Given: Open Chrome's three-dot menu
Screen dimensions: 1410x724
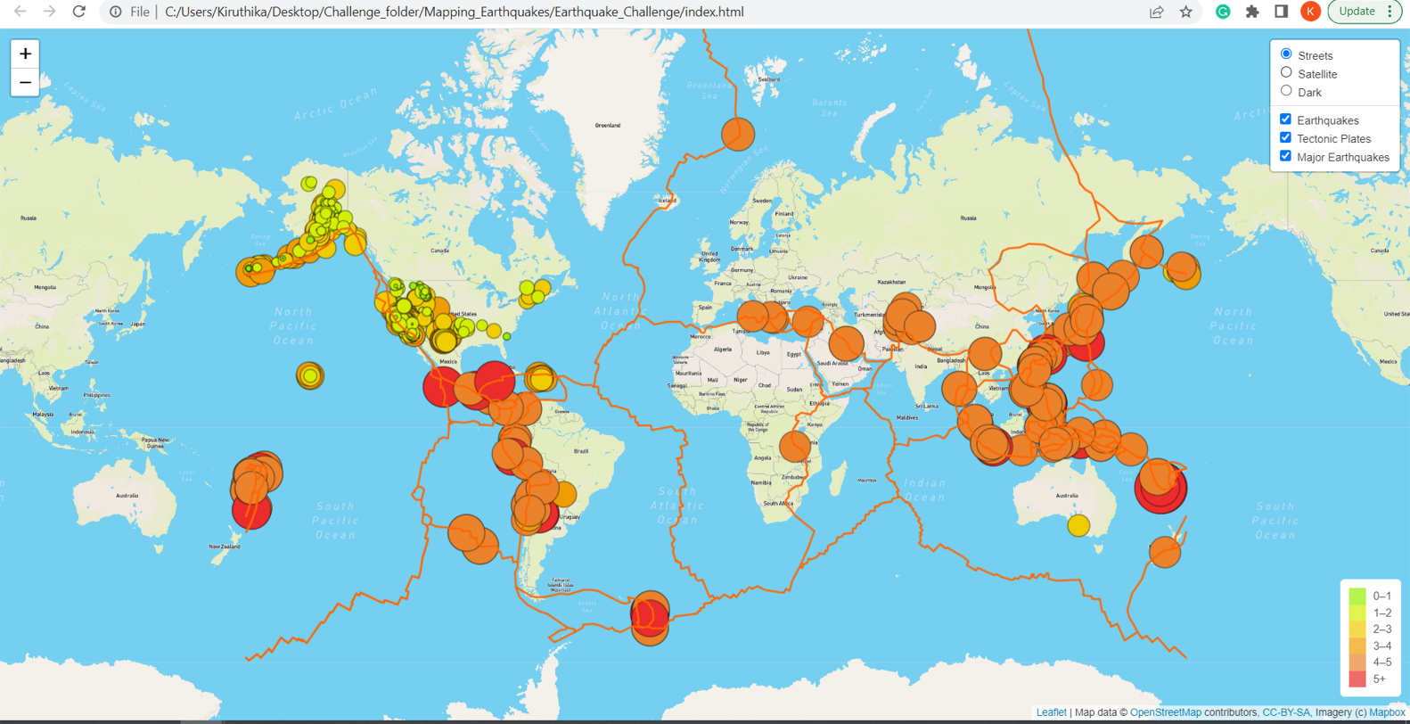Looking at the screenshot, I should (1390, 12).
